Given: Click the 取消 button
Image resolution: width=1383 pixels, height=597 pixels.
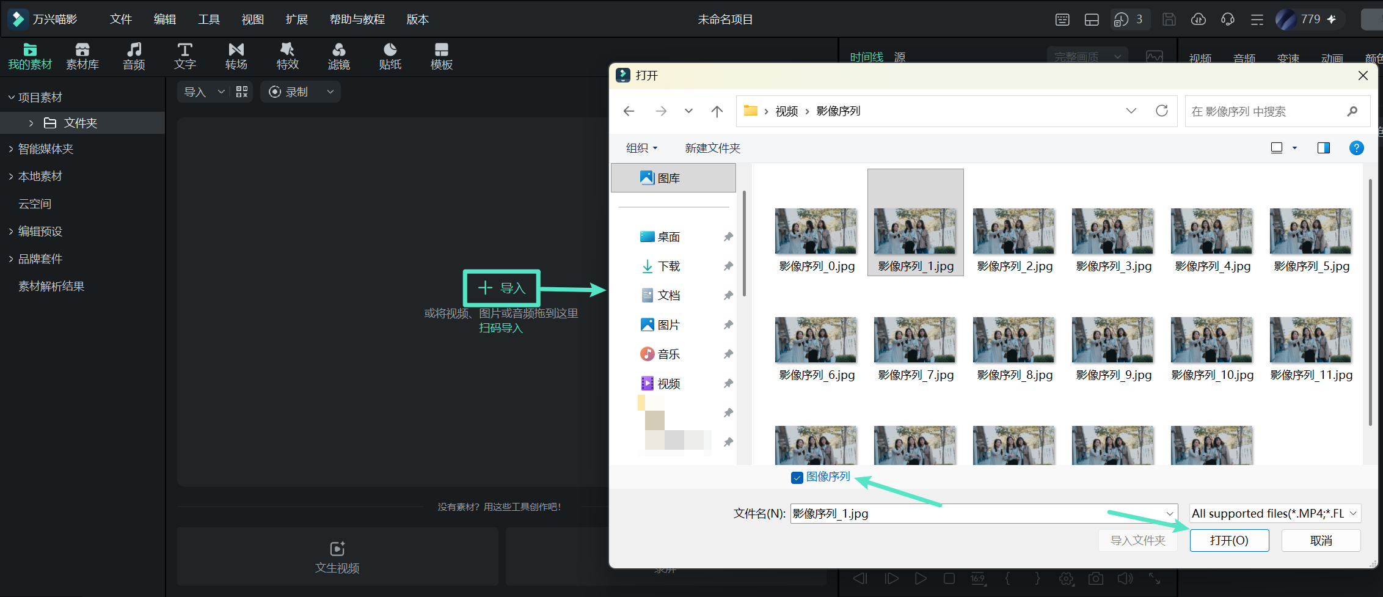Looking at the screenshot, I should [x=1321, y=540].
